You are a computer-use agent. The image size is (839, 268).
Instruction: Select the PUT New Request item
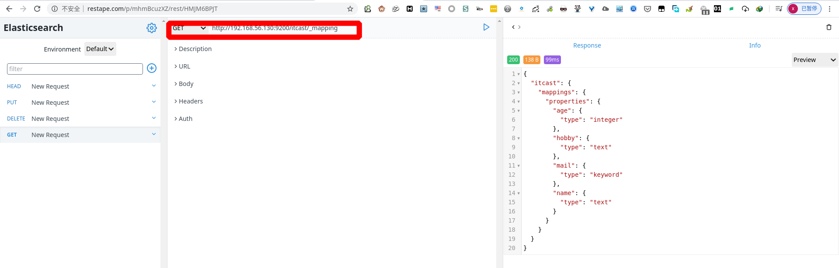80,103
